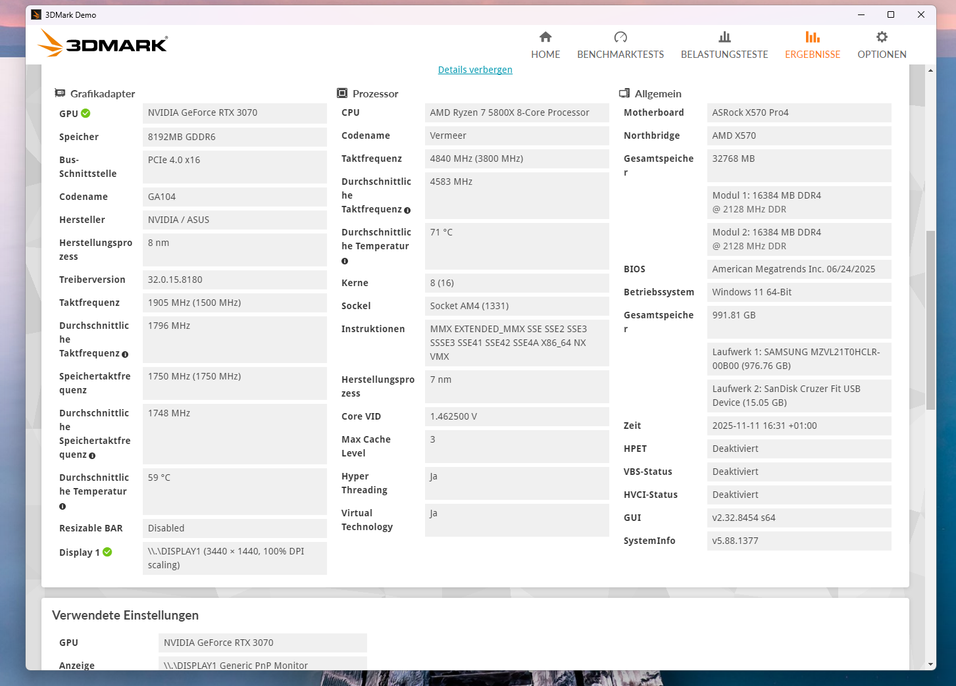Click the Details verbergen link
This screenshot has width=956, height=686.
[x=475, y=70]
